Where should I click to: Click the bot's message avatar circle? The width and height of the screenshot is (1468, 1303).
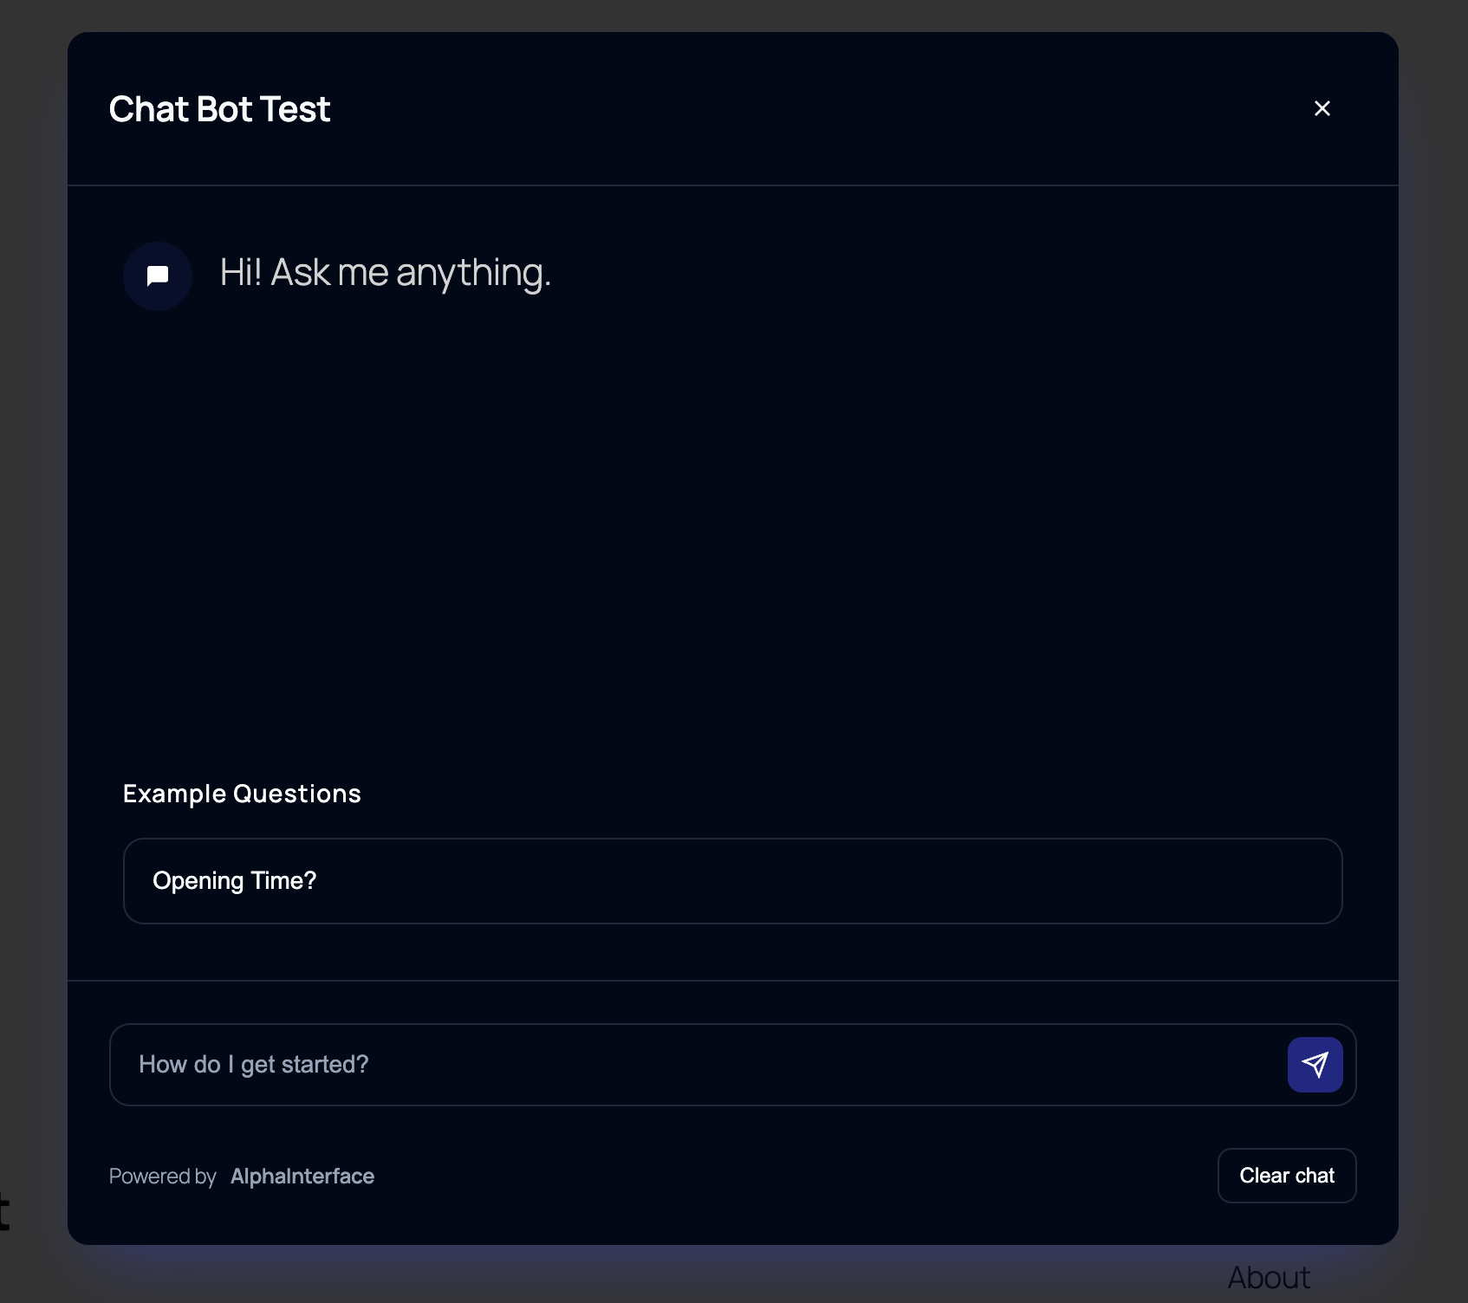(158, 276)
